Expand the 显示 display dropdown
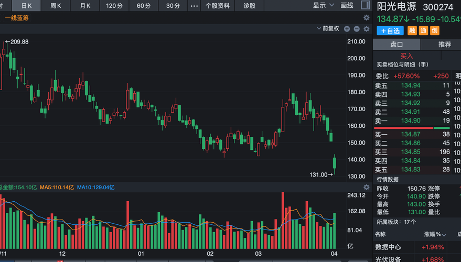 click(x=323, y=6)
